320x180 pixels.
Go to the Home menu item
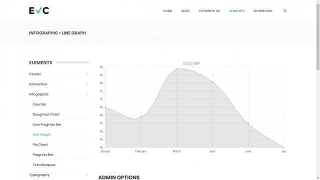coord(167,11)
